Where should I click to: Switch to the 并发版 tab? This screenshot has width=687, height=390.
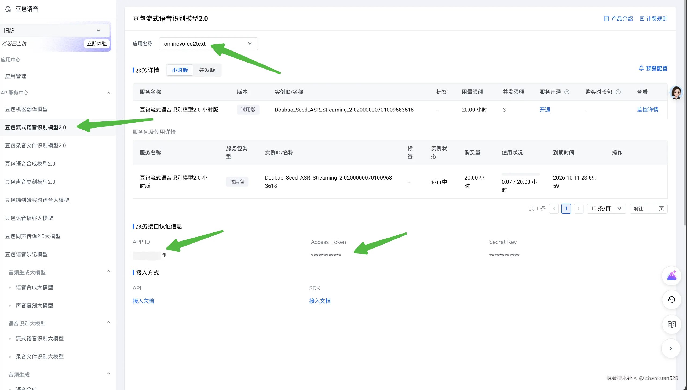(x=207, y=70)
